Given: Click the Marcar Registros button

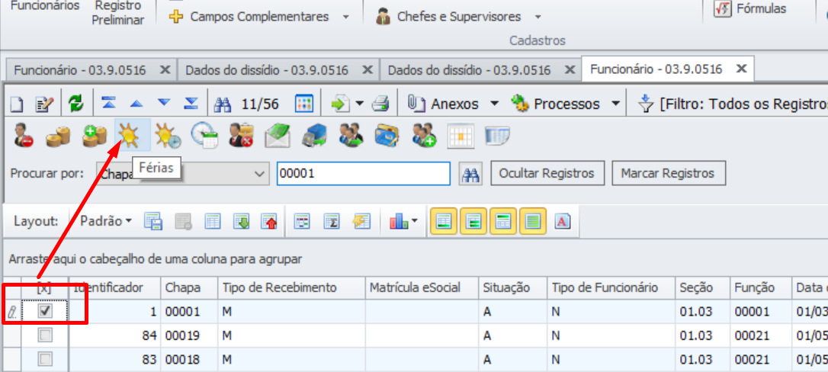Looking at the screenshot, I should pos(669,173).
